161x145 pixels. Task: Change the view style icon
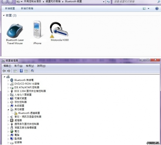pos(144,9)
